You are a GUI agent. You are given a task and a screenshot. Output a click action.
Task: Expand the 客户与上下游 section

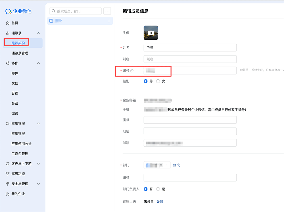(x=39, y=163)
